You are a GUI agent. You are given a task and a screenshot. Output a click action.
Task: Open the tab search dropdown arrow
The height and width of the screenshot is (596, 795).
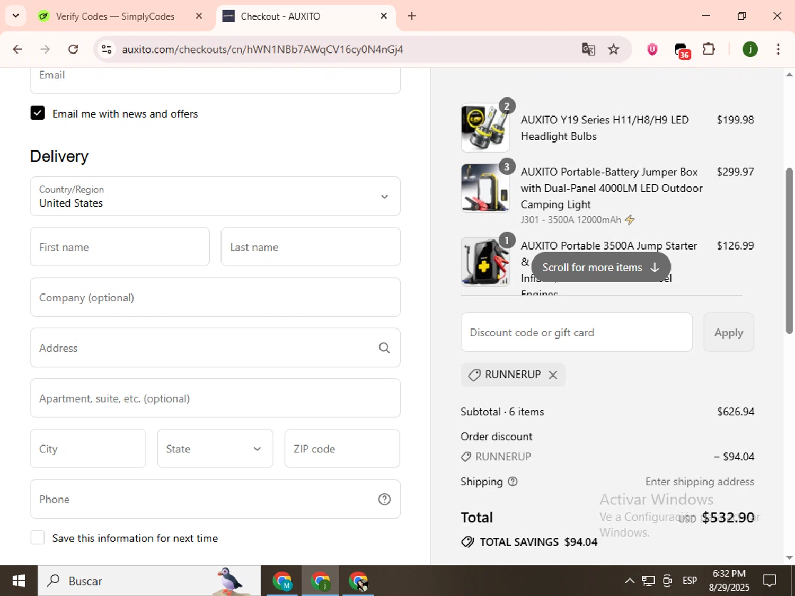(x=16, y=16)
